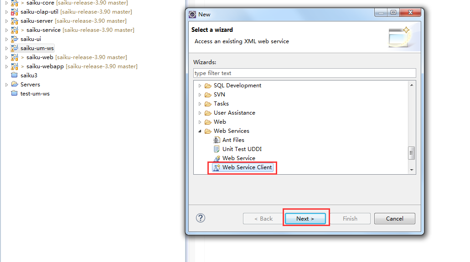Click the saiku-olap-util project icon
470x262 pixels.
[x=14, y=12]
